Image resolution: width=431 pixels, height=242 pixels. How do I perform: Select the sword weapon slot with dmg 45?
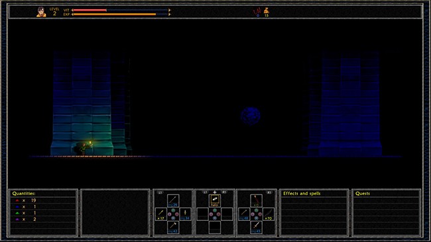pyautogui.click(x=256, y=227)
